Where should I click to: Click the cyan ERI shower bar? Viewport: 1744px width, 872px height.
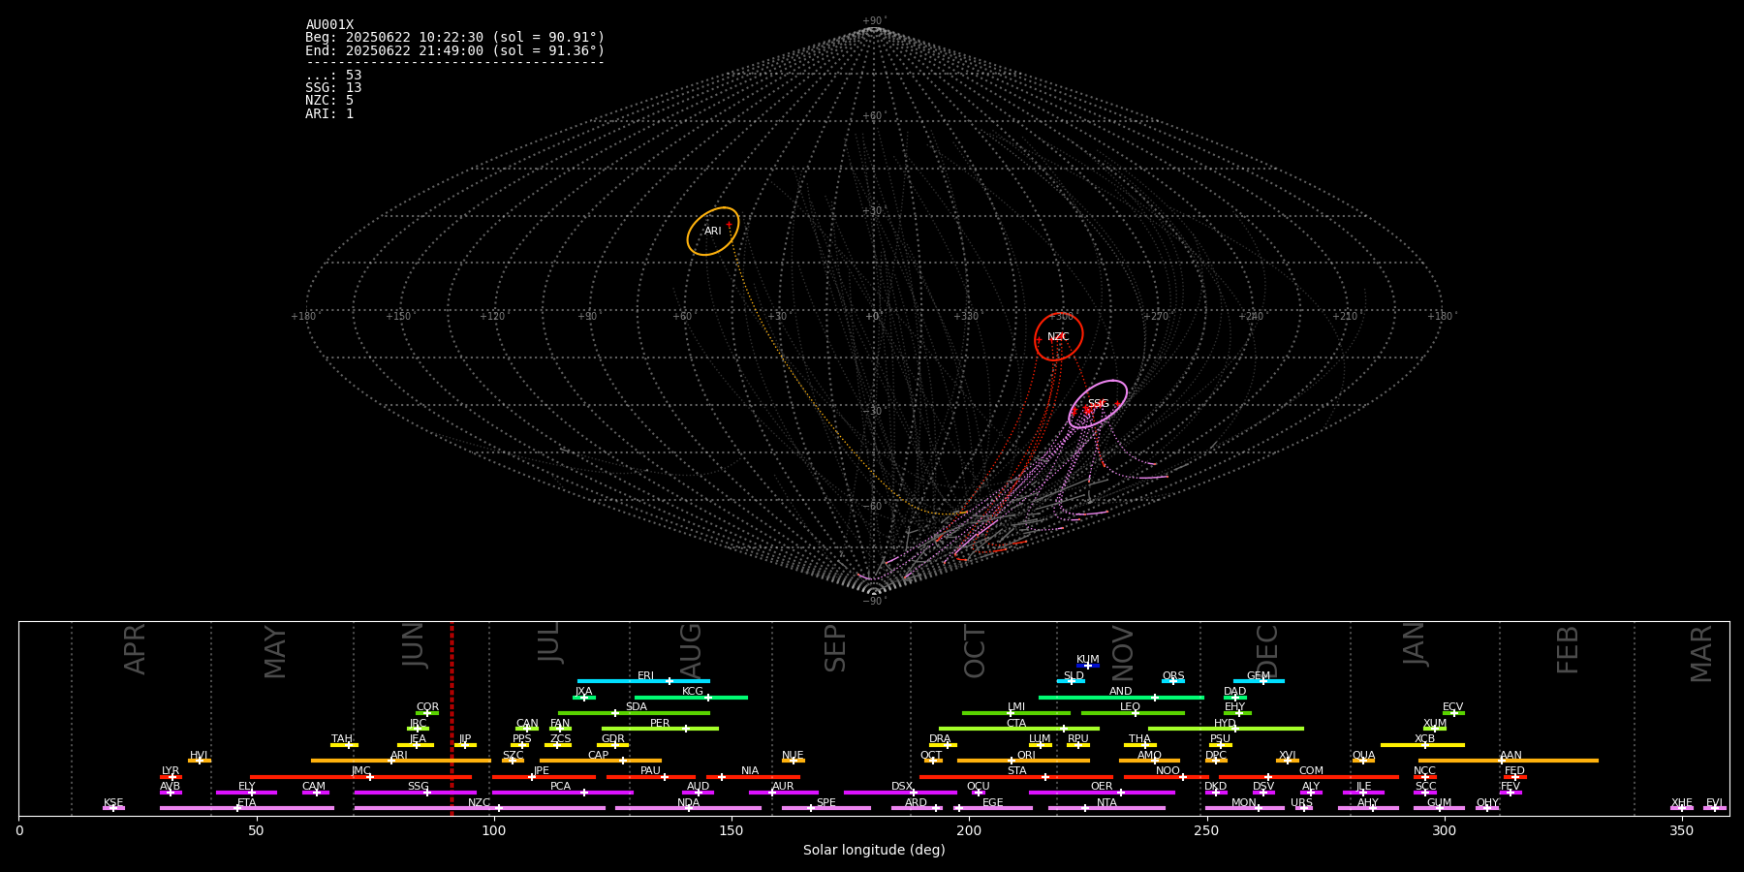(x=643, y=681)
